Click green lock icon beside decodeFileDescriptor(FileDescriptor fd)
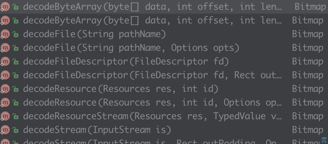328x144 pixels. (15, 62)
